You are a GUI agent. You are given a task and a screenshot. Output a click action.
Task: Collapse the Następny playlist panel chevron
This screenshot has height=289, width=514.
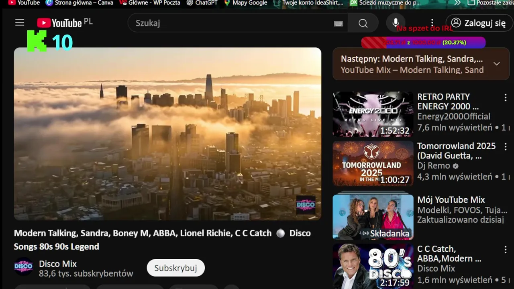(497, 64)
